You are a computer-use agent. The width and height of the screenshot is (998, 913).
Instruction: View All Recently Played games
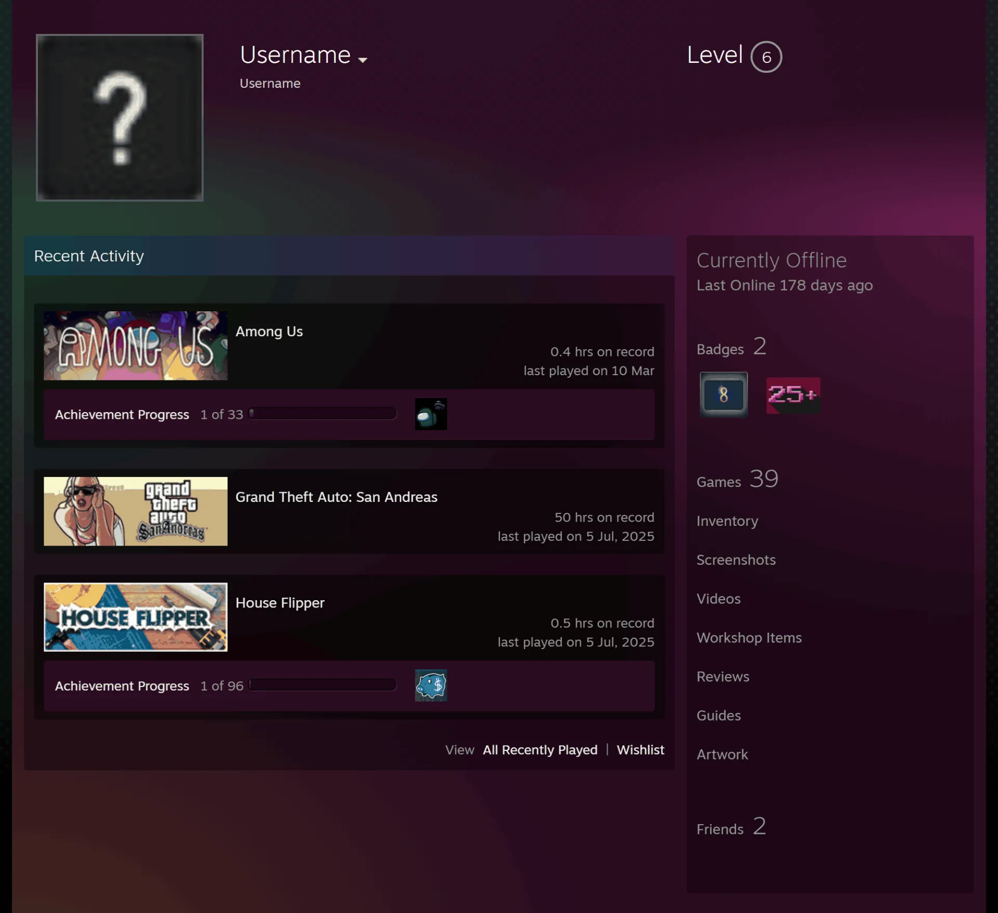point(540,750)
